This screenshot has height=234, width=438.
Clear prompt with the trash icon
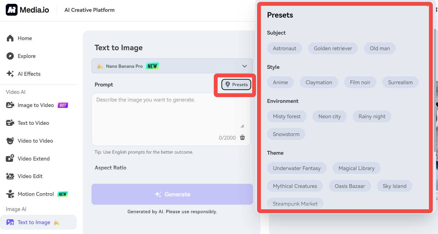[x=243, y=137]
